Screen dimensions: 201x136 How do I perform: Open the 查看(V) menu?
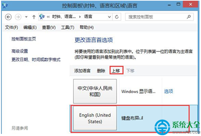49,27
